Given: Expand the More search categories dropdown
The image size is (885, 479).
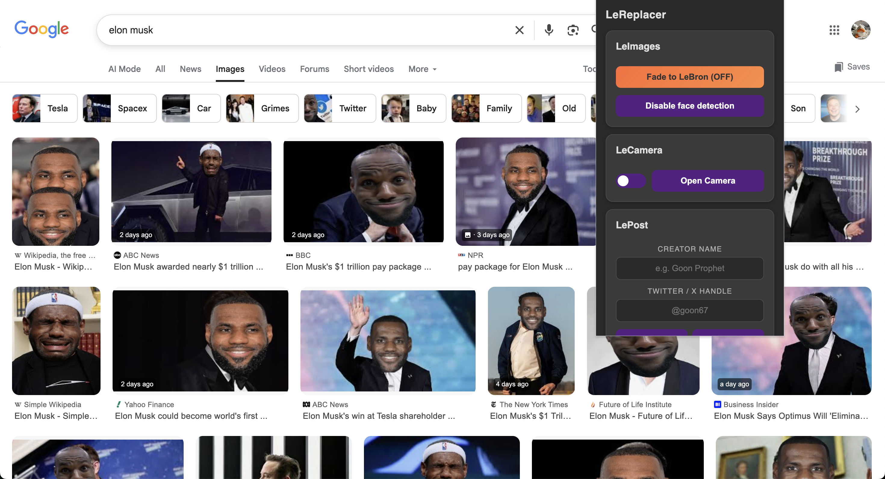Looking at the screenshot, I should pos(422,69).
